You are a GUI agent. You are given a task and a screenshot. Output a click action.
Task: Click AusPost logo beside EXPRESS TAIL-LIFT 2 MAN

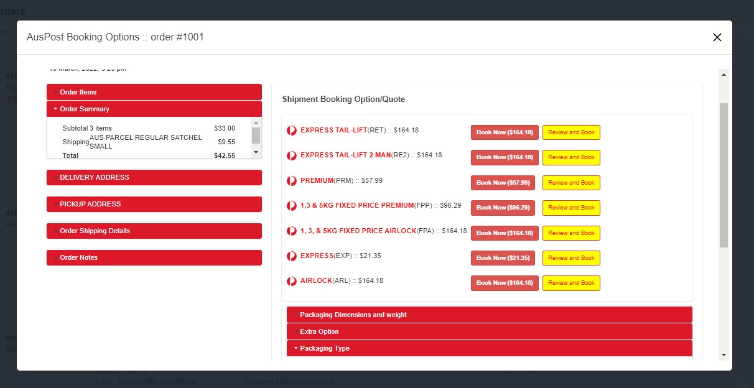291,155
